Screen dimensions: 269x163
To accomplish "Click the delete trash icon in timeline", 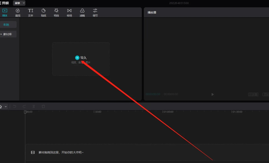I will click(43, 106).
